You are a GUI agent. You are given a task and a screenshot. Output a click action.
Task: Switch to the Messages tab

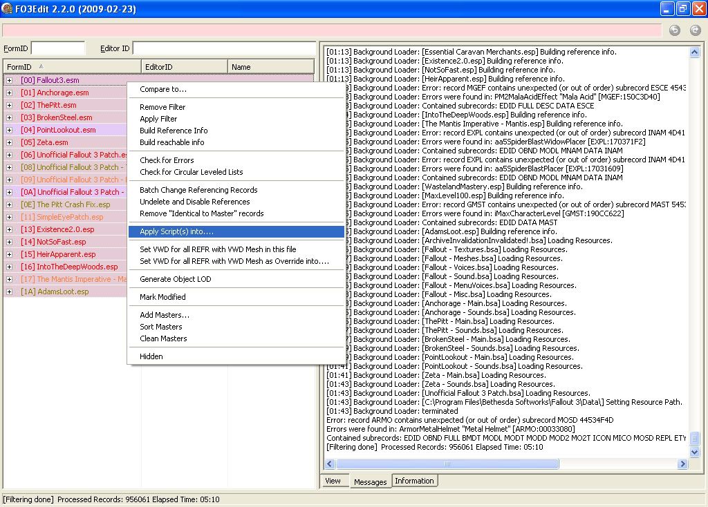[371, 481]
